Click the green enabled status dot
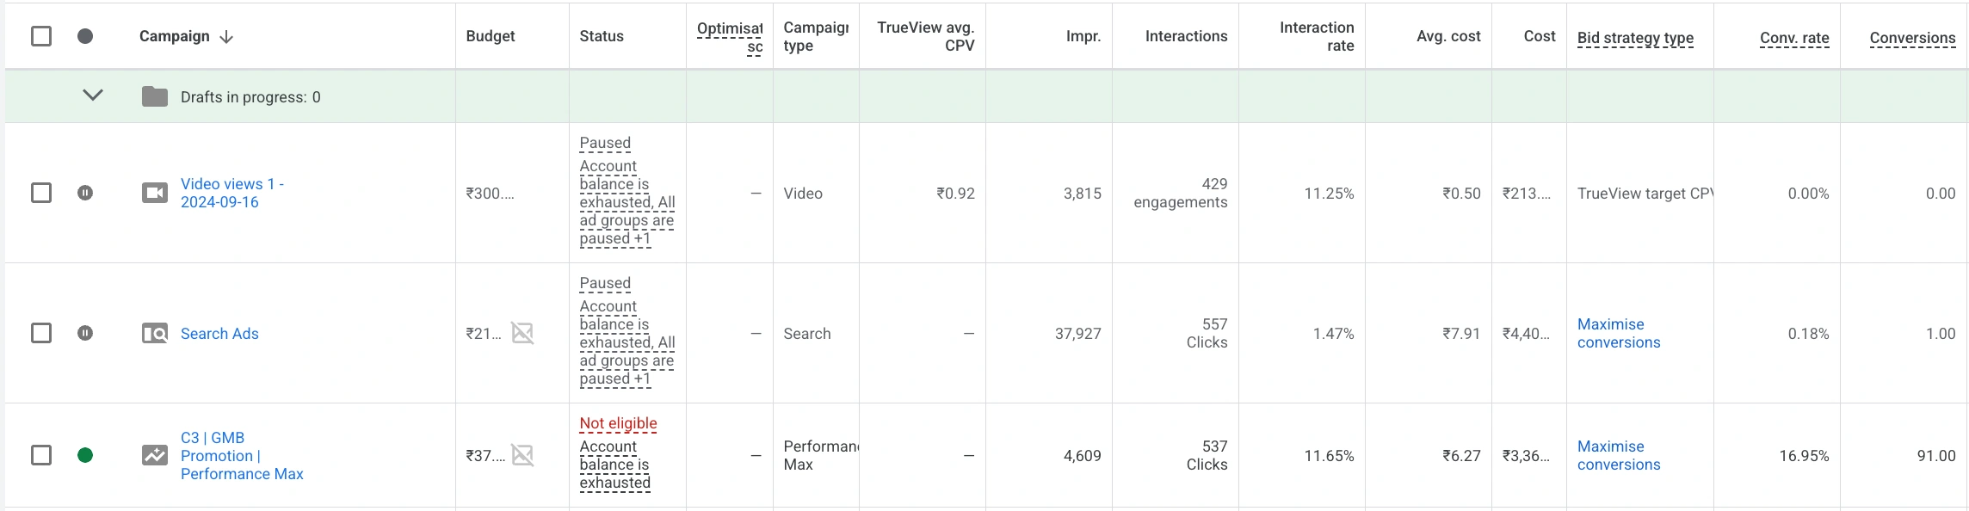This screenshot has height=511, width=1969. tap(85, 455)
